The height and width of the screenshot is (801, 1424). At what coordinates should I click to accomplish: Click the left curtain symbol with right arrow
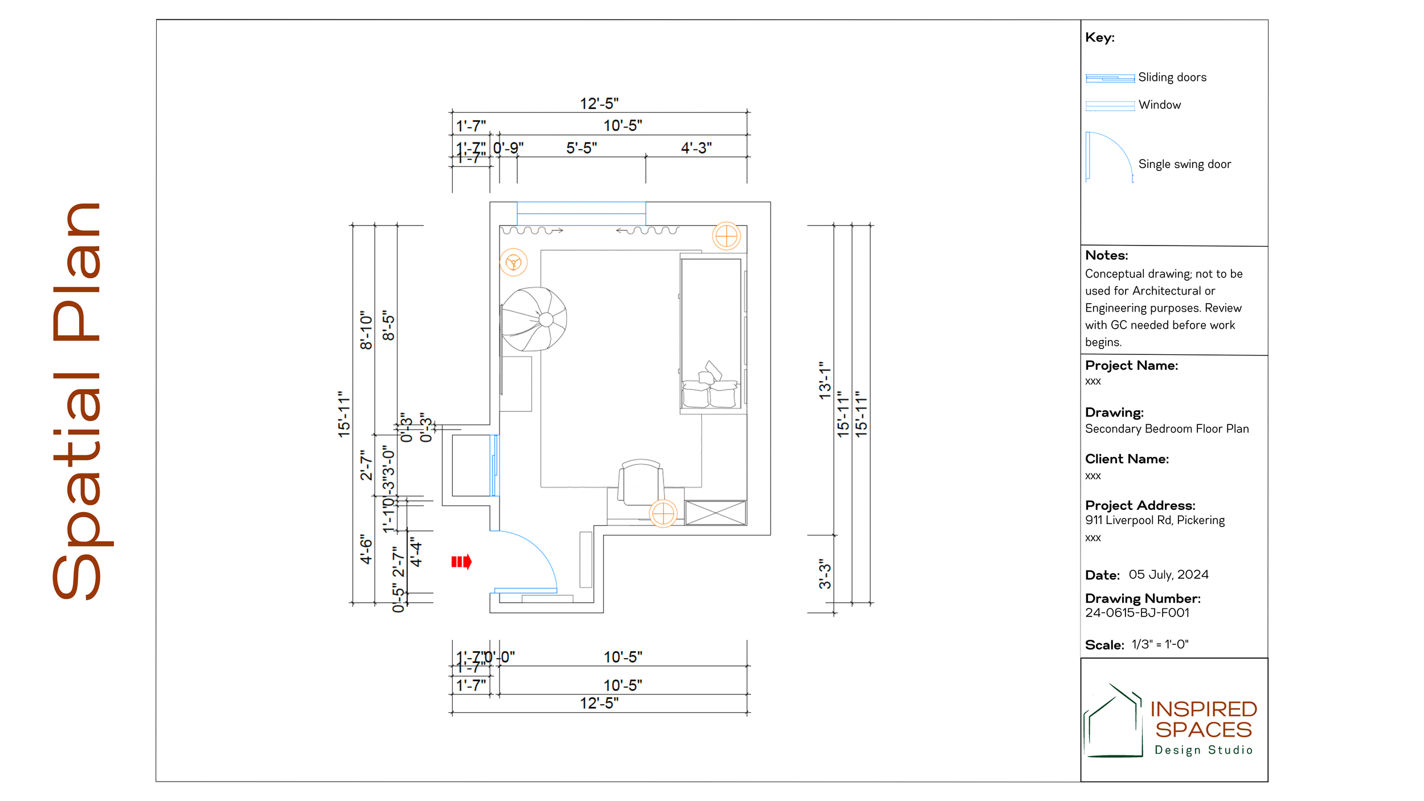pyautogui.click(x=533, y=231)
